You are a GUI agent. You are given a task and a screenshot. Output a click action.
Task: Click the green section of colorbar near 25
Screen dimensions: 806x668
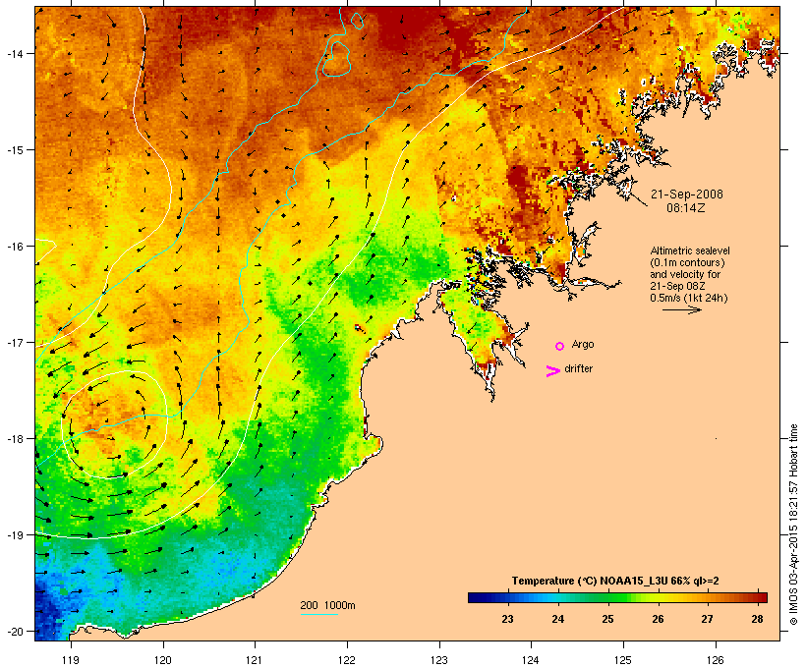[609, 597]
